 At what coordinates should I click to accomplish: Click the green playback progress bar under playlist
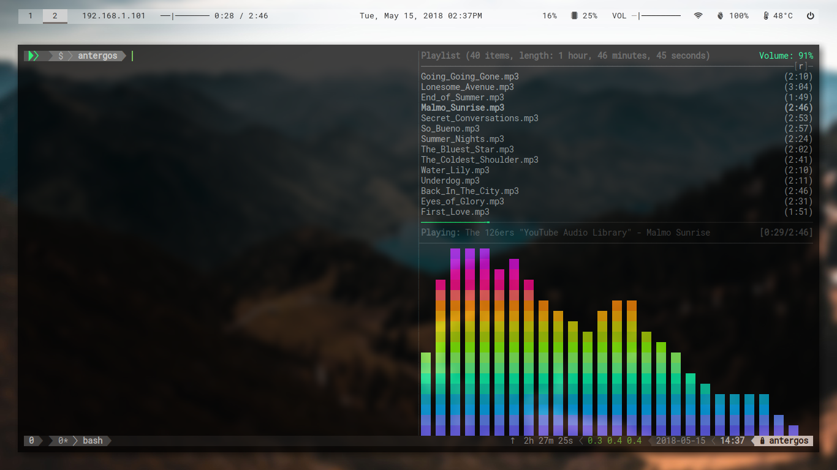click(455, 222)
